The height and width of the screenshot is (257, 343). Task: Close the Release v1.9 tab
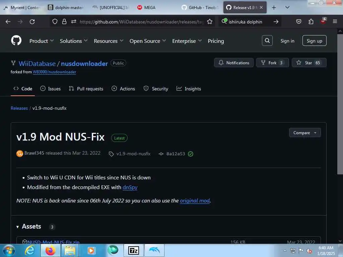261,7
